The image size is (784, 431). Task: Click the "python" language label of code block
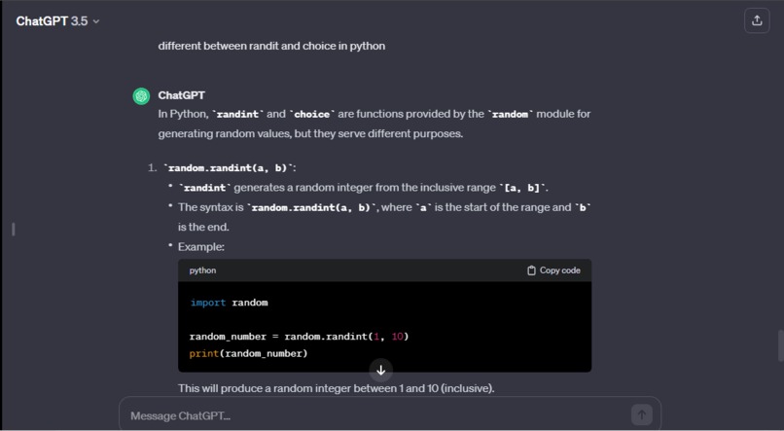point(202,270)
